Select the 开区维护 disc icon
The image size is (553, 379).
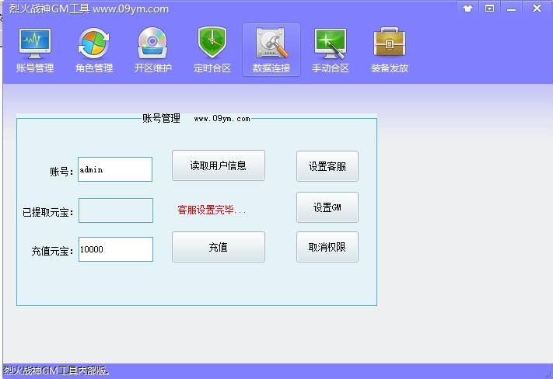[x=152, y=49]
